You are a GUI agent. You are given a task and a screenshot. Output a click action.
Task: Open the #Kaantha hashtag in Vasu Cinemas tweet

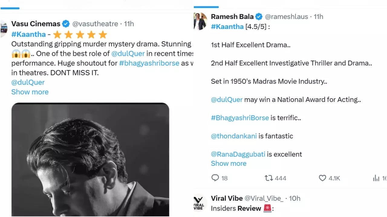pyautogui.click(x=28, y=34)
